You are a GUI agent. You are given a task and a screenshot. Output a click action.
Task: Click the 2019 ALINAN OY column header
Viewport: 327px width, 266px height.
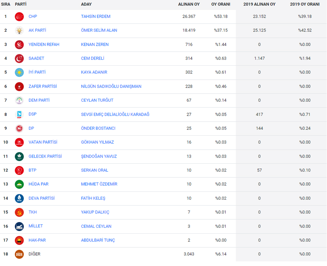click(x=259, y=4)
